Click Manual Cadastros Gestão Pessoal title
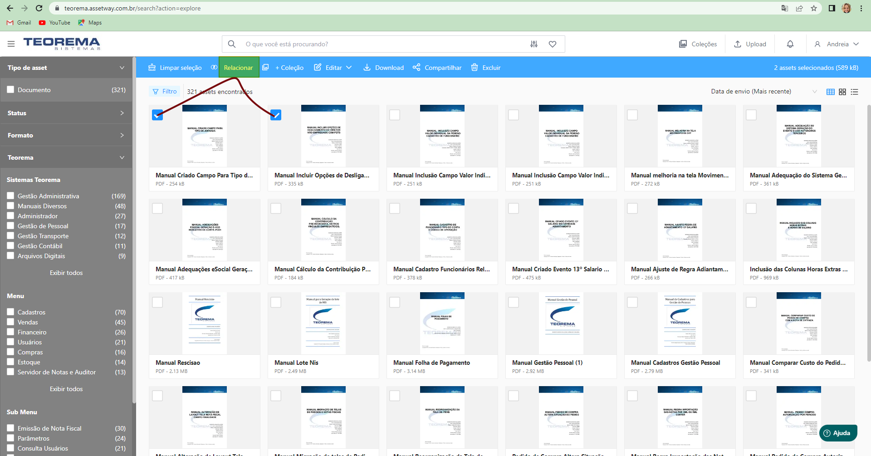Screen dimensions: 871x456 tap(675, 363)
